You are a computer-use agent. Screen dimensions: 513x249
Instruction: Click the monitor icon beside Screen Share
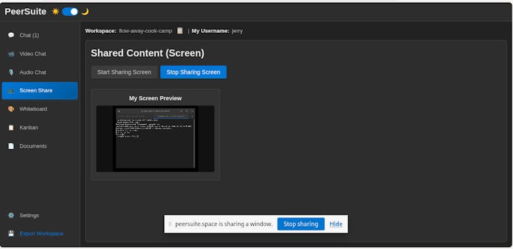click(11, 90)
